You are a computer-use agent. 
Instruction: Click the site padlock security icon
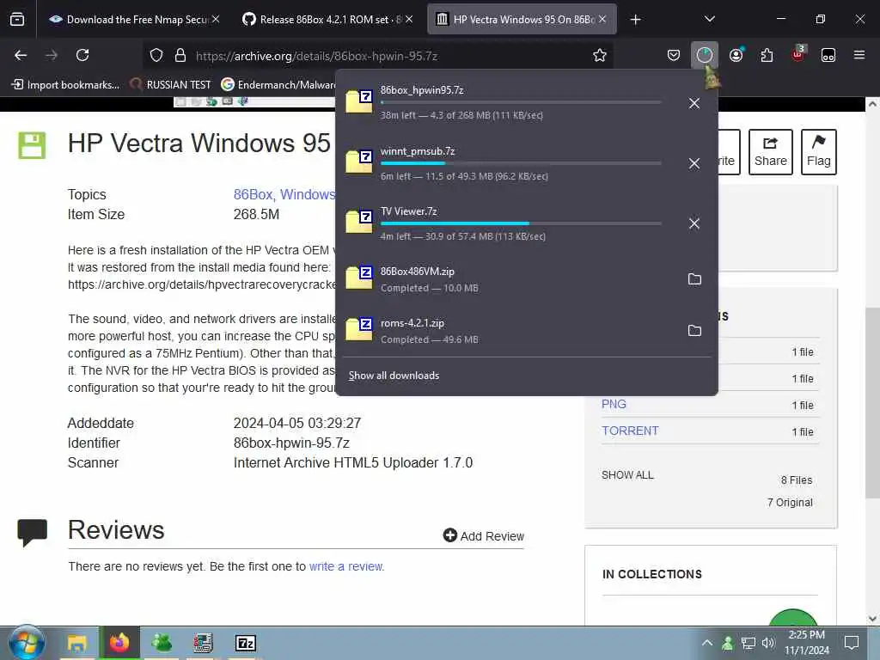[x=180, y=55]
